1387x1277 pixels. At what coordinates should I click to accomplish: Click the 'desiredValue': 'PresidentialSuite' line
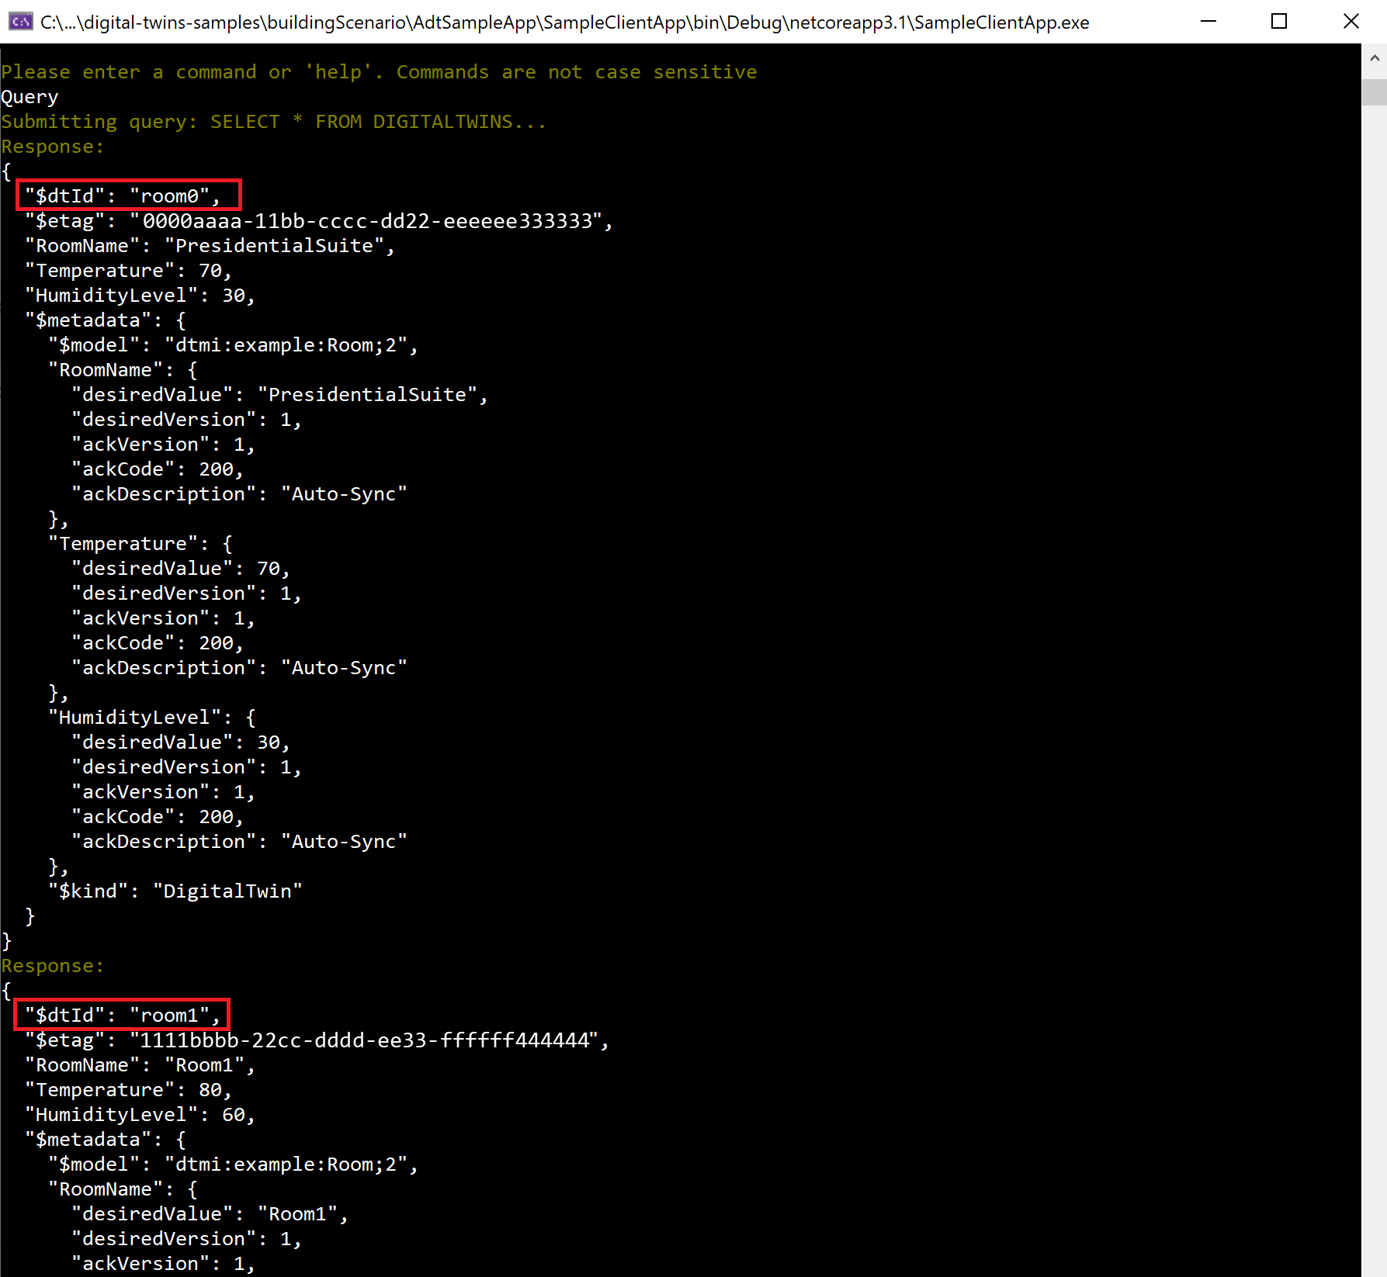click(x=279, y=395)
